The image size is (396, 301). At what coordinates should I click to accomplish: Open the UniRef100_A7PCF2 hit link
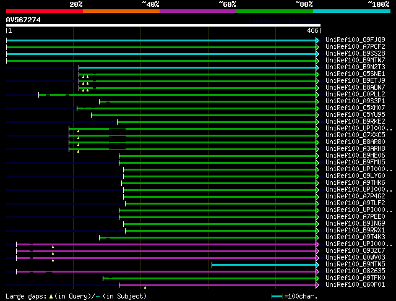click(x=346, y=47)
